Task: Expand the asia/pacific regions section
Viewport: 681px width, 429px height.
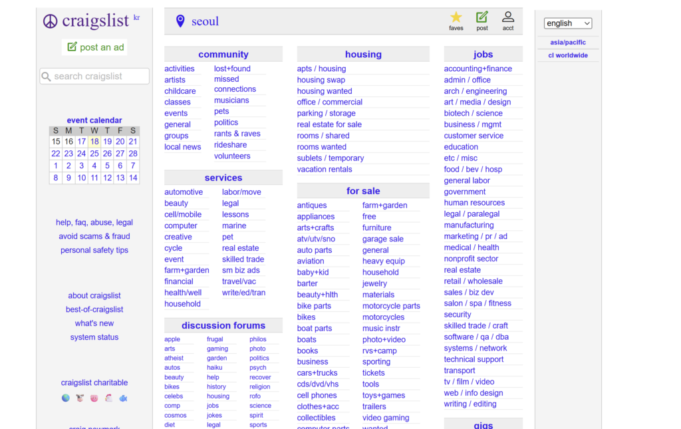Action: tap(568, 43)
